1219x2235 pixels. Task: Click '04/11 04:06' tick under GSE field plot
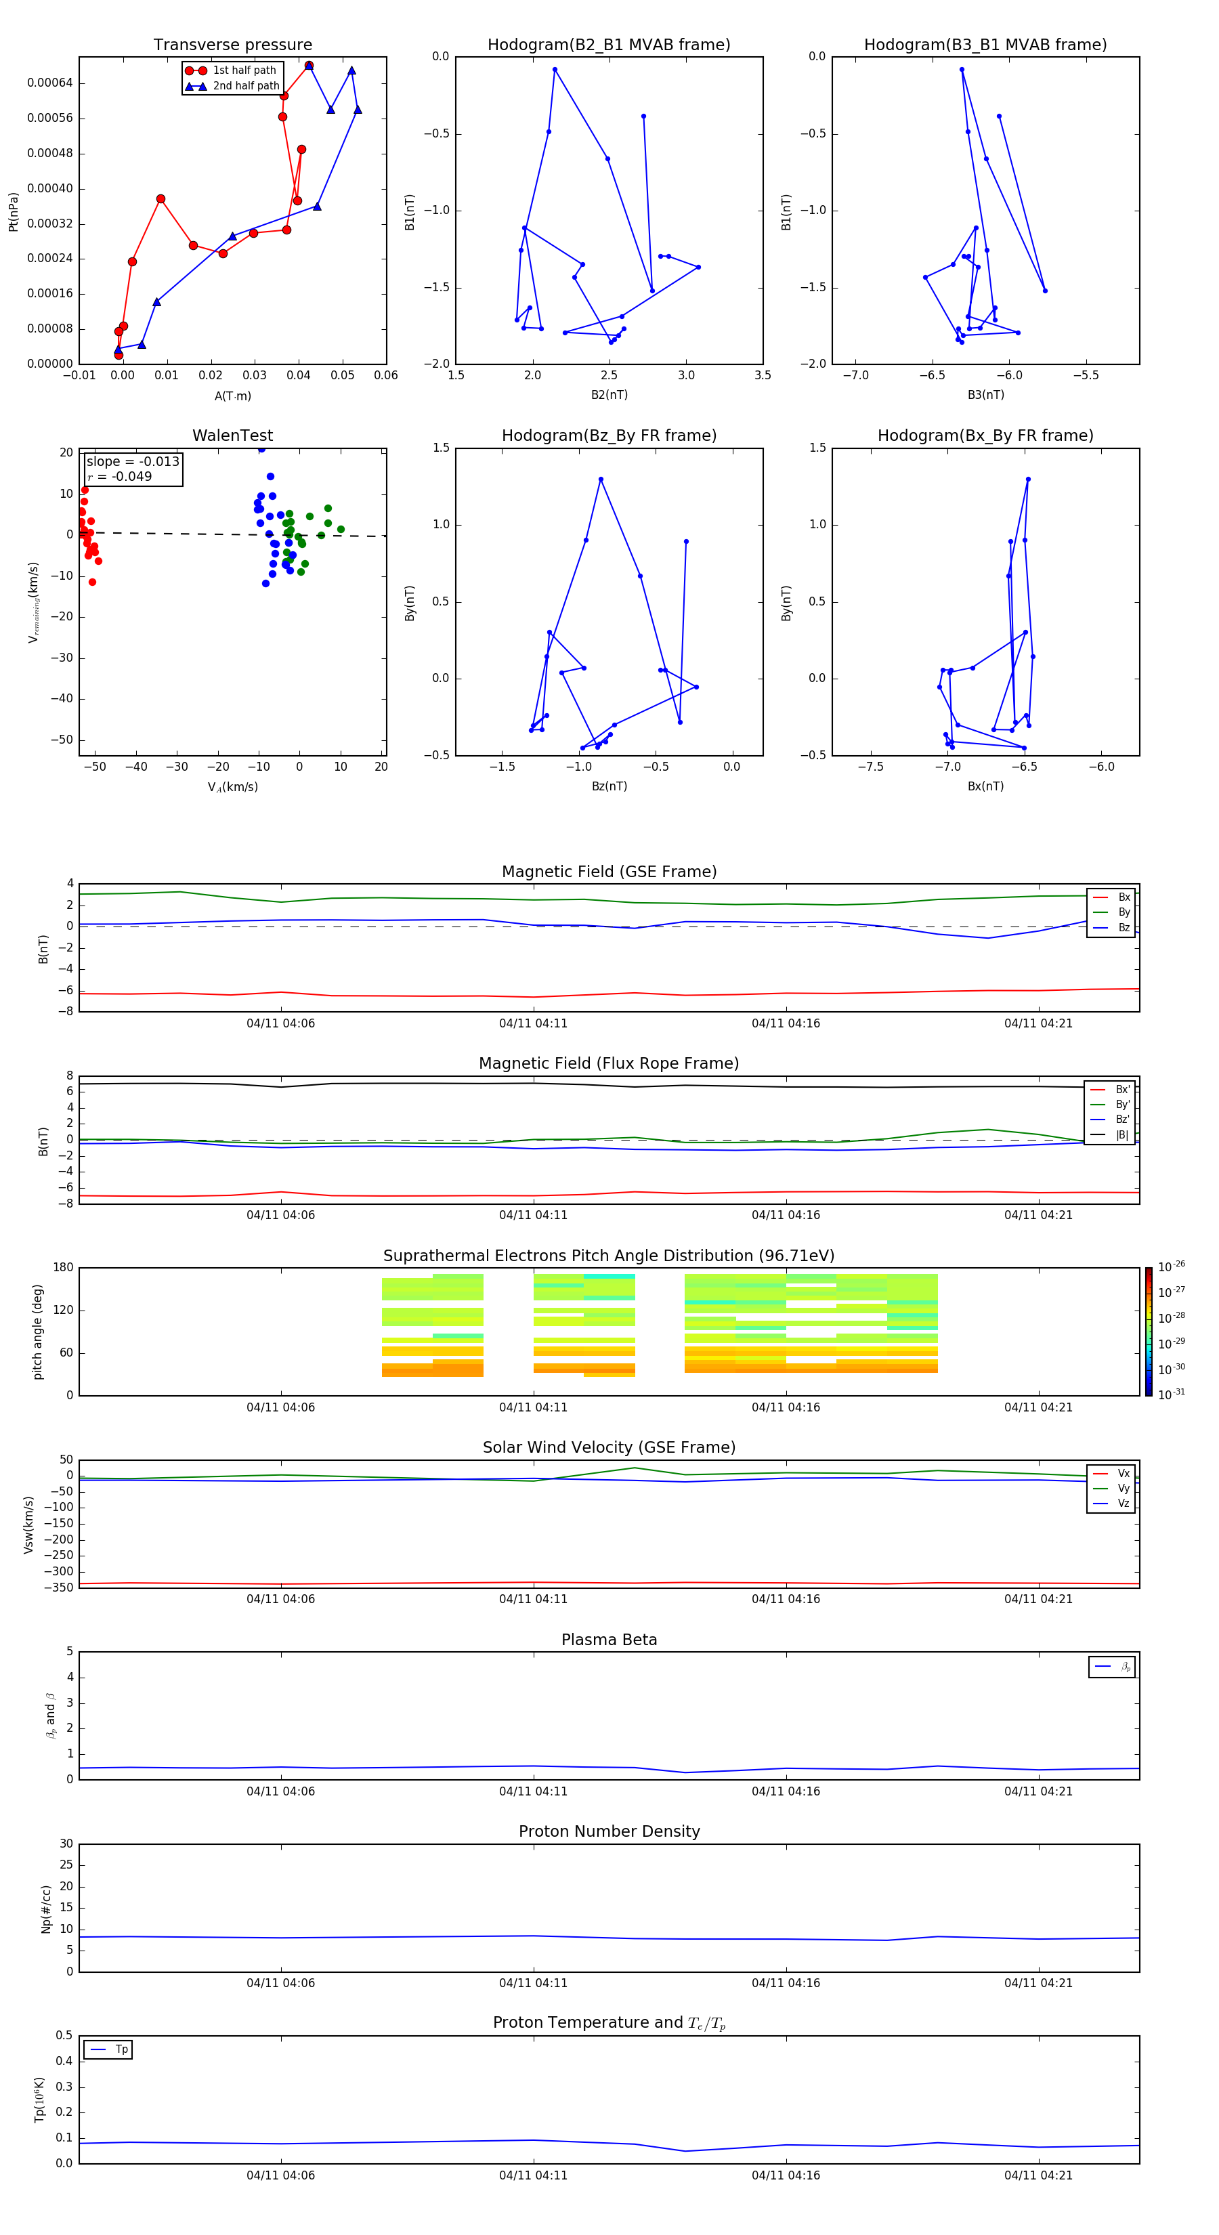tap(280, 1024)
